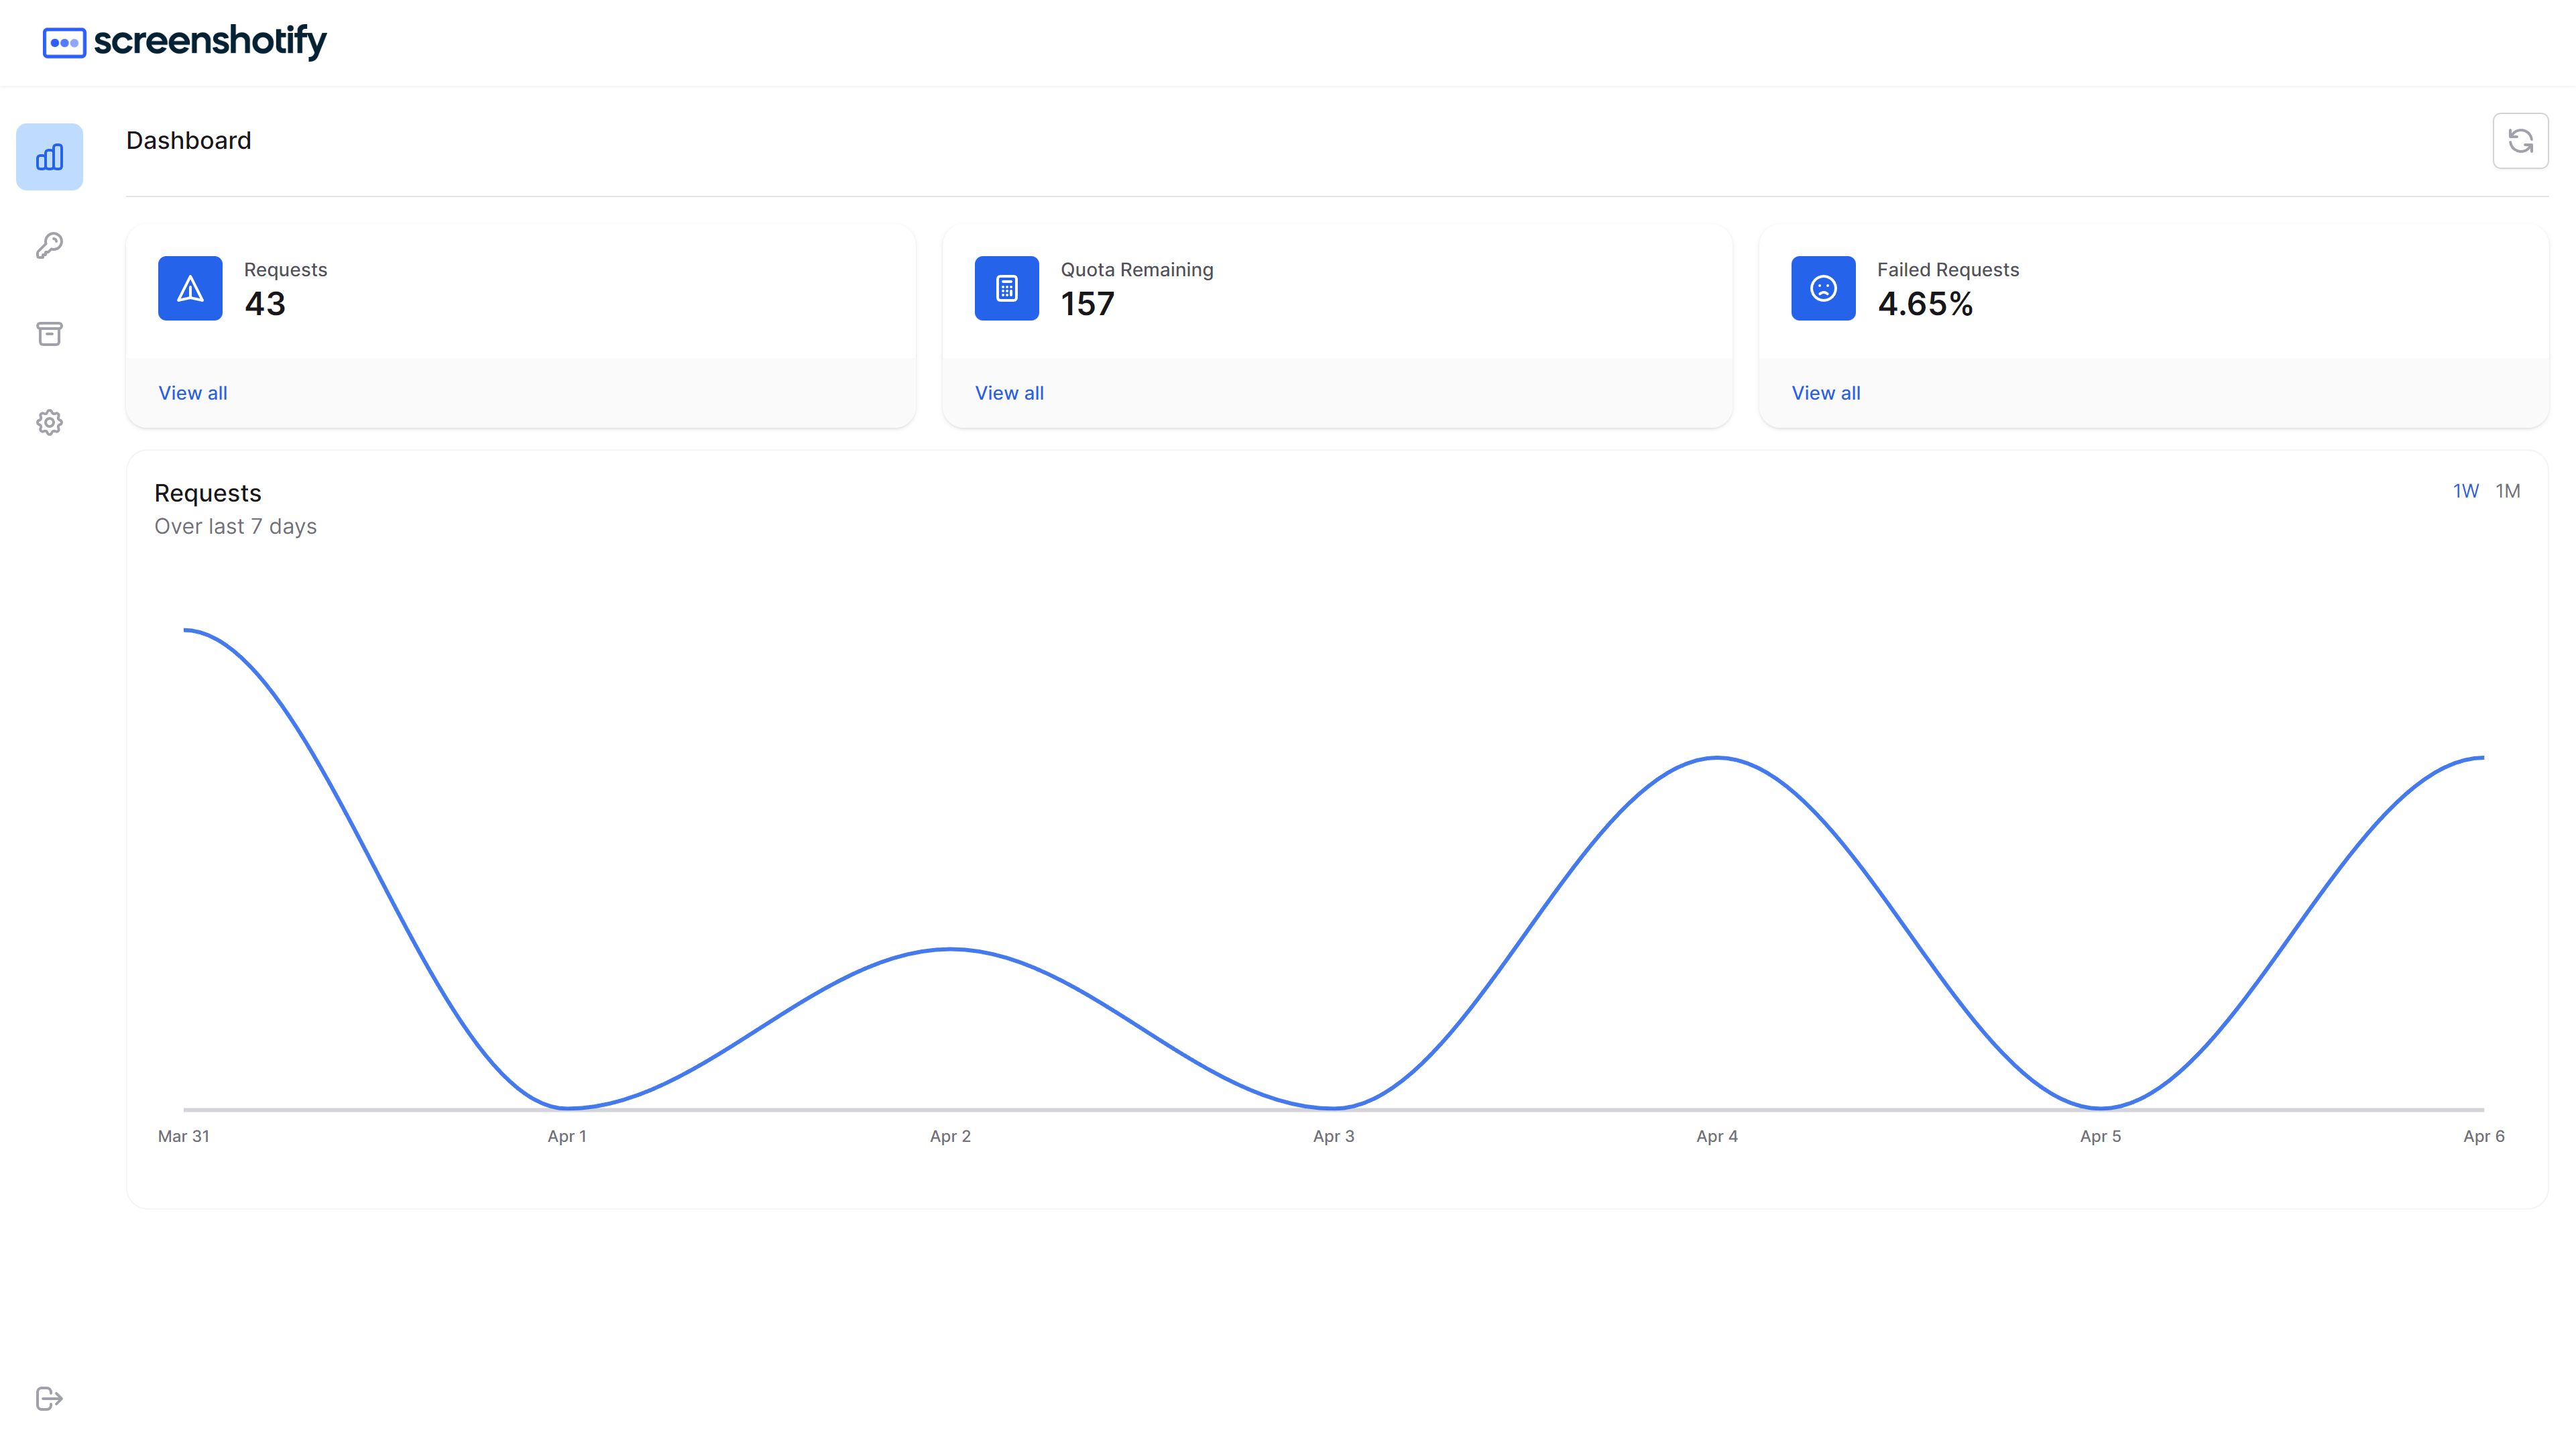Image resolution: width=2576 pixels, height=1449 pixels.
Task: Click the Failed Requests sad face icon
Action: [x=1823, y=288]
